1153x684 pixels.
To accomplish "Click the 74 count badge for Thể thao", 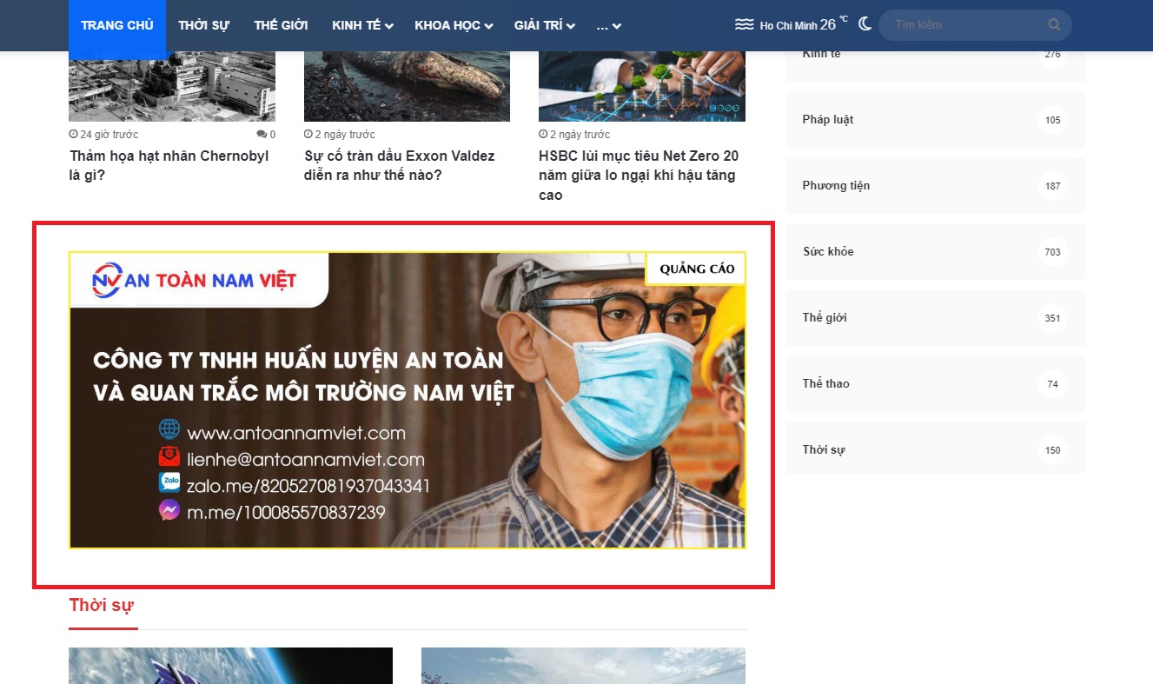I will [x=1053, y=384].
